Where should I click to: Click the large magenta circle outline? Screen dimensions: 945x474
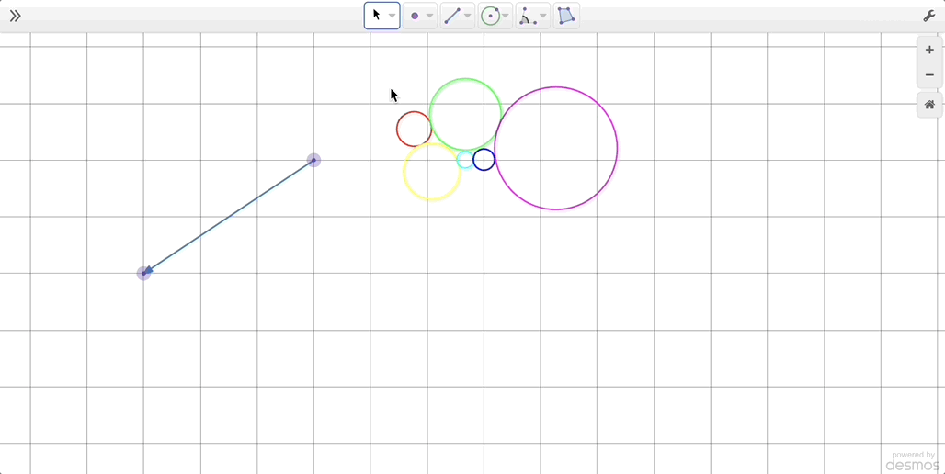click(x=617, y=149)
